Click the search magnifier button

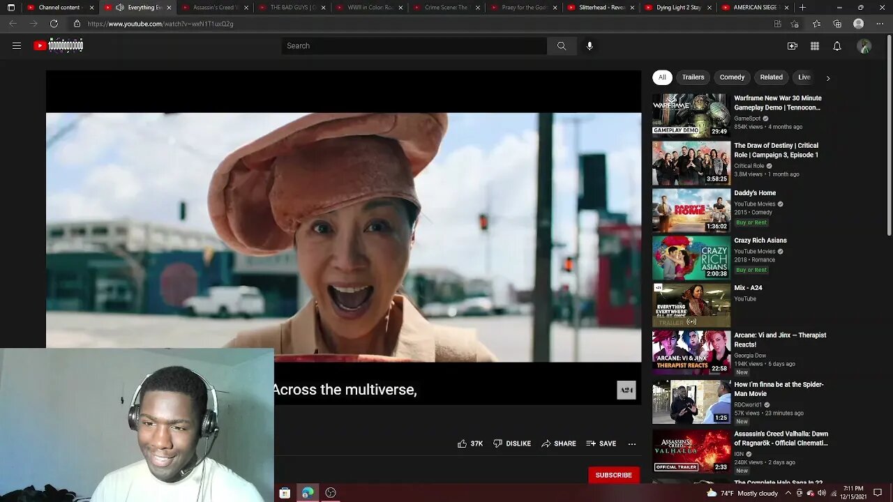pyautogui.click(x=562, y=46)
